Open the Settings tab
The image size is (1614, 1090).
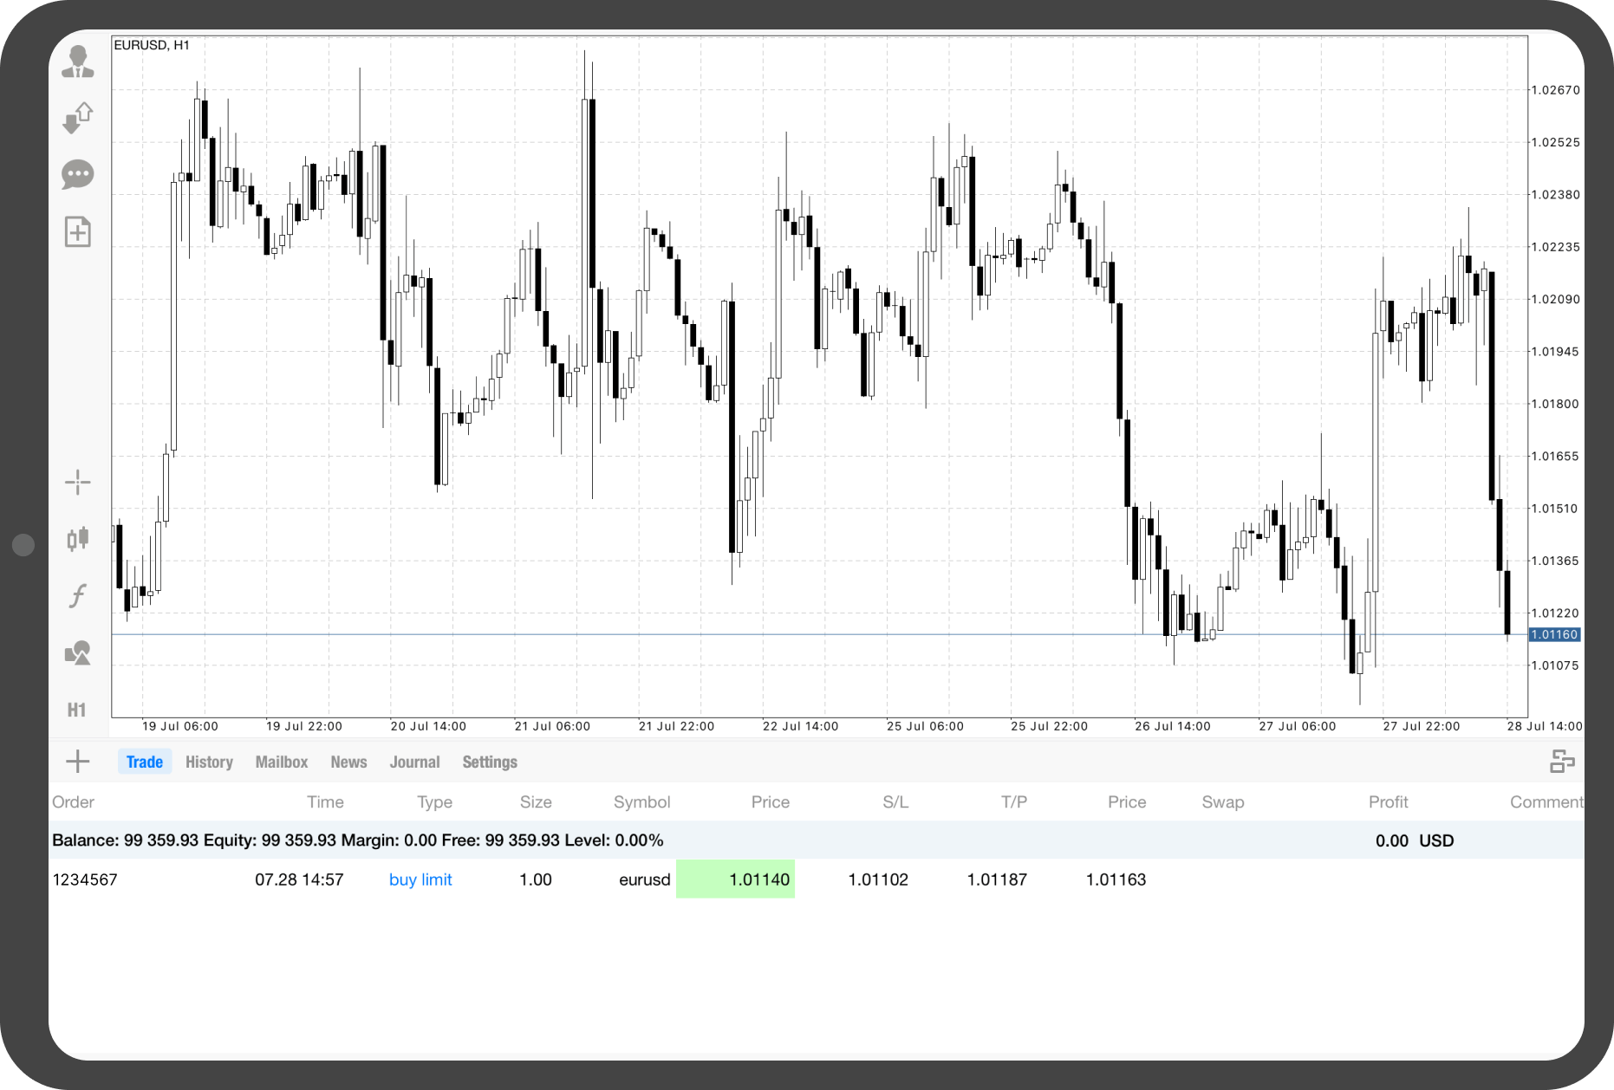(x=490, y=762)
